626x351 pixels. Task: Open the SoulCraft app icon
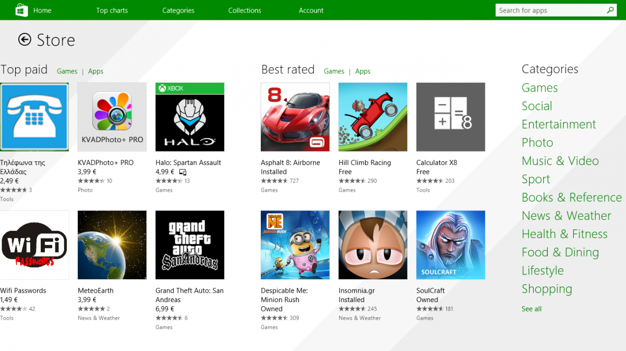click(x=451, y=245)
